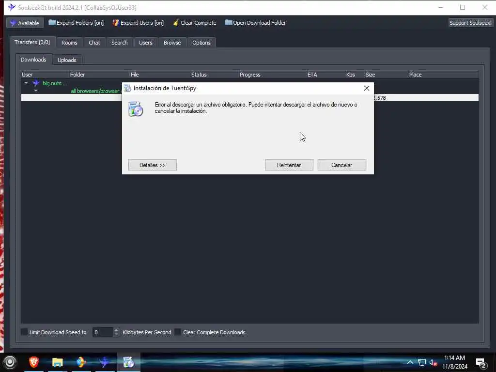Click the muted volume tray icon

(x=433, y=362)
